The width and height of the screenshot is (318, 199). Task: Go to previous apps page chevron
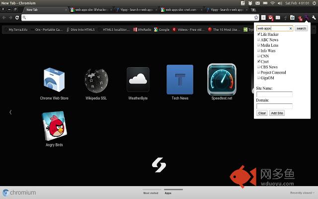click(x=10, y=112)
